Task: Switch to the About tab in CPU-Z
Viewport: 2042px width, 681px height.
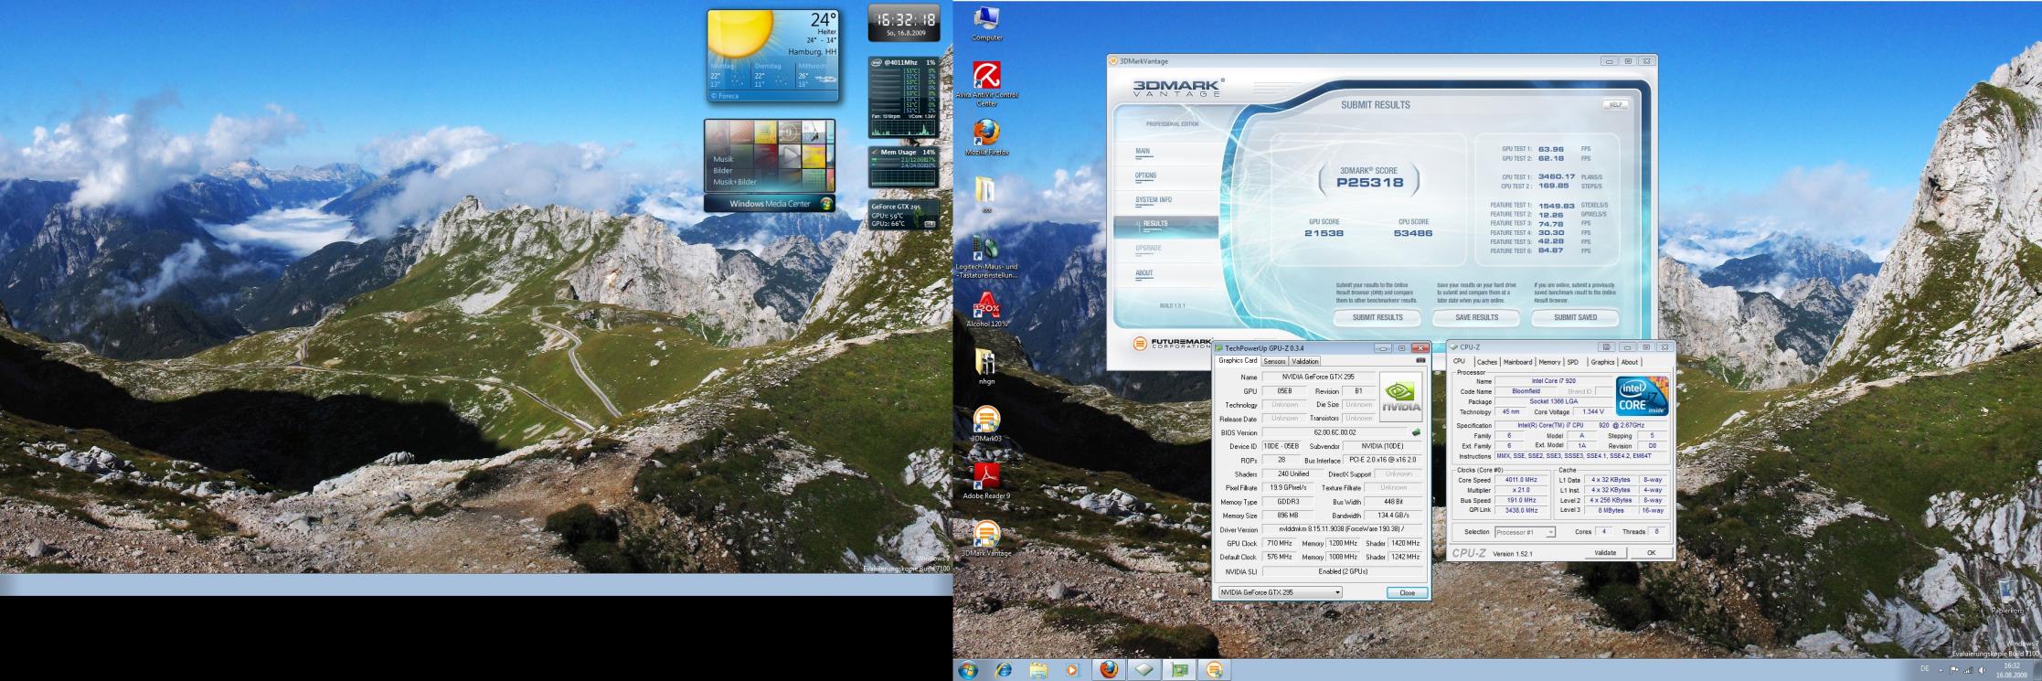Action: pos(1630,362)
